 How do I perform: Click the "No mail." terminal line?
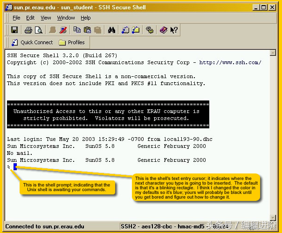(20, 153)
